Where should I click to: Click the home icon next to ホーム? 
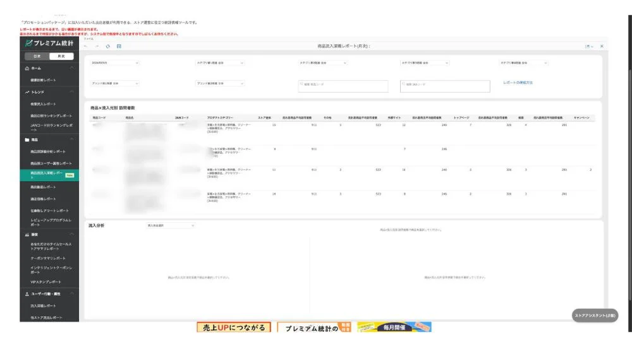tap(27, 68)
